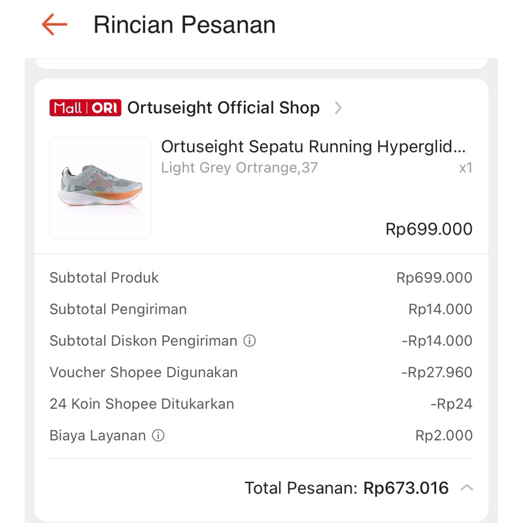This screenshot has width=523, height=523.
Task: Select the Light Grey Ortrange,37 variant text
Action: (x=239, y=167)
